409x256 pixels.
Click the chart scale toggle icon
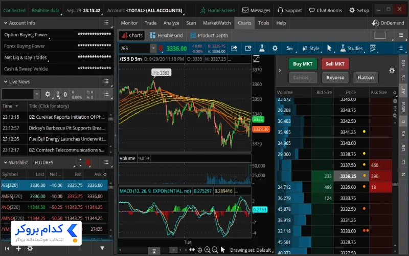(x=256, y=59)
